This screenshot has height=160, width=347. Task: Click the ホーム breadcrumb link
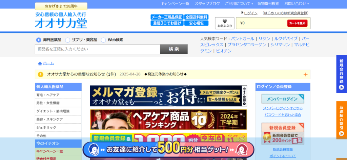[x=48, y=63]
